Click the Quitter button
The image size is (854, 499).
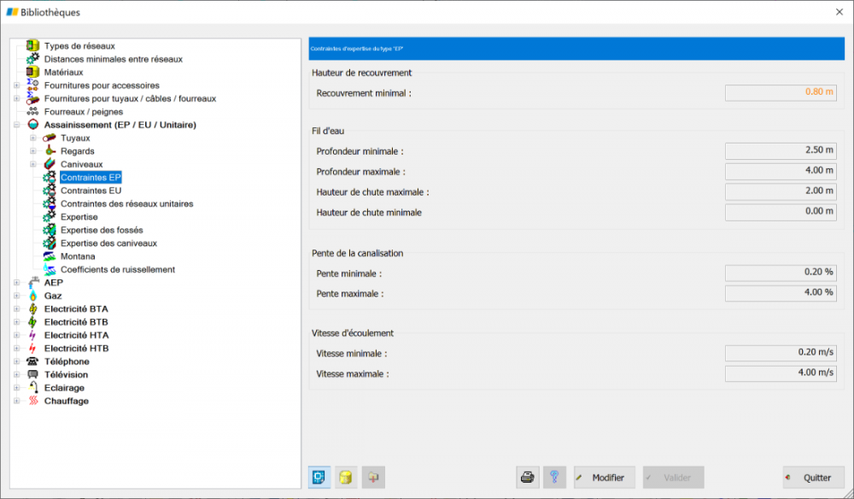click(814, 477)
